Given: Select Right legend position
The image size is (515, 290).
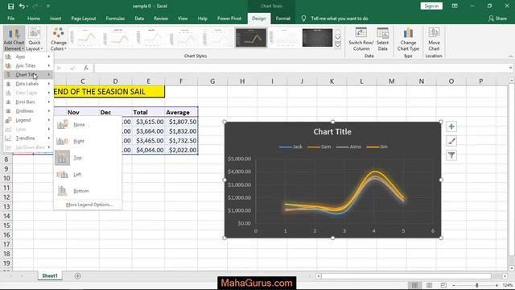Looking at the screenshot, I should [88, 141].
